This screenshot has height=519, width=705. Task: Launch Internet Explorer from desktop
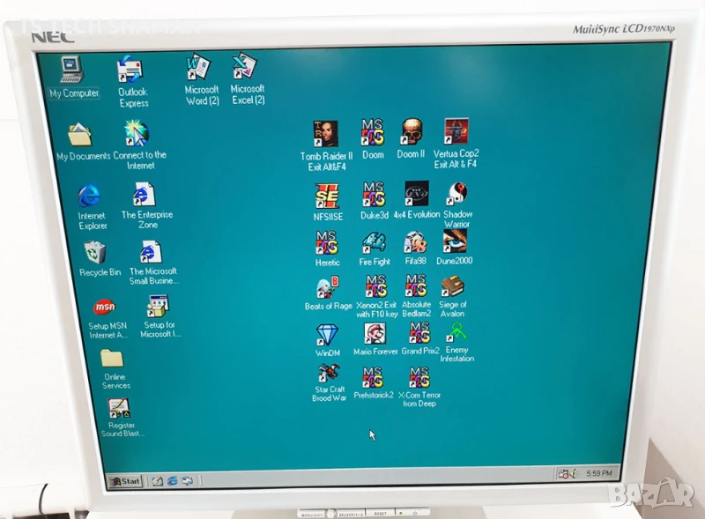[x=89, y=196]
